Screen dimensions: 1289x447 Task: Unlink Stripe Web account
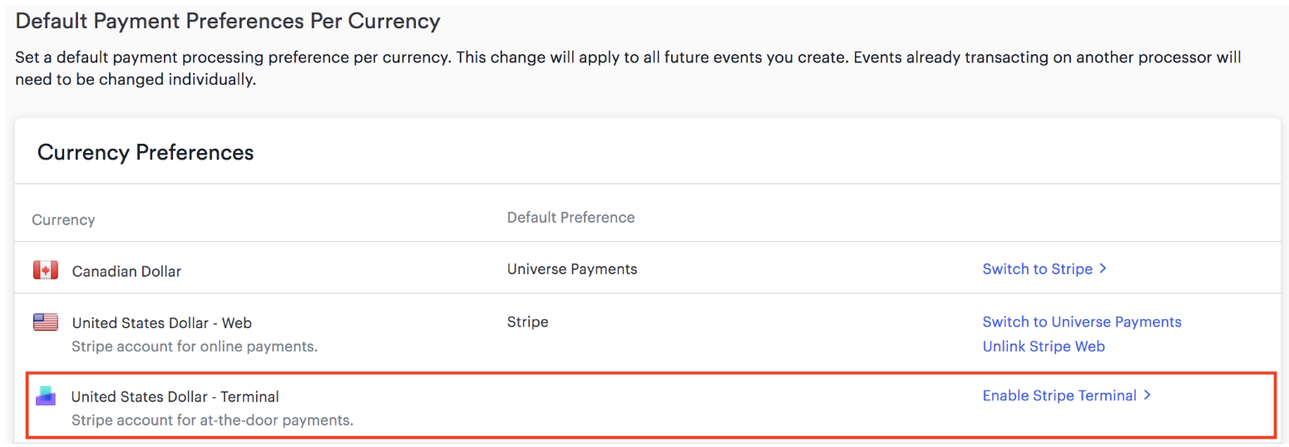point(1044,346)
